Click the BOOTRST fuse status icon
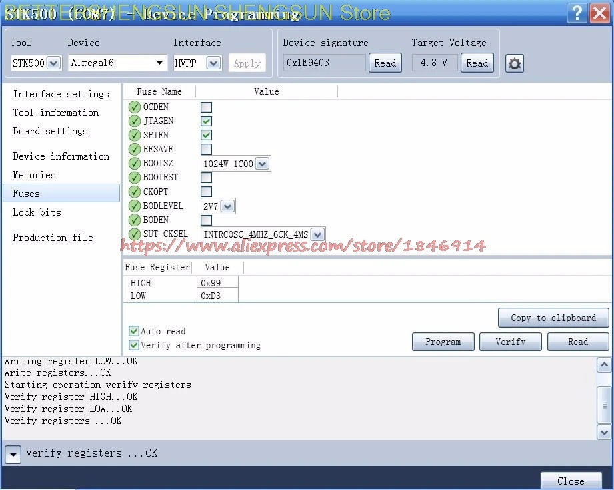The image size is (614, 490). pos(134,178)
